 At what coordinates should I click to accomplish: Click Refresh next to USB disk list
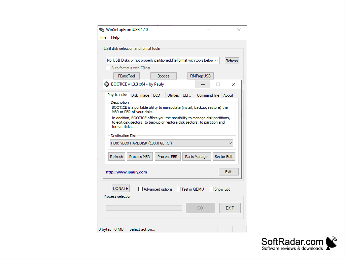tap(232, 61)
